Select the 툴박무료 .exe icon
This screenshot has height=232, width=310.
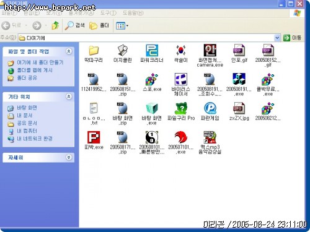coord(268,79)
